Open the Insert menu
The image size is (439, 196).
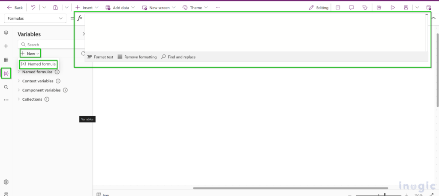coord(87,8)
